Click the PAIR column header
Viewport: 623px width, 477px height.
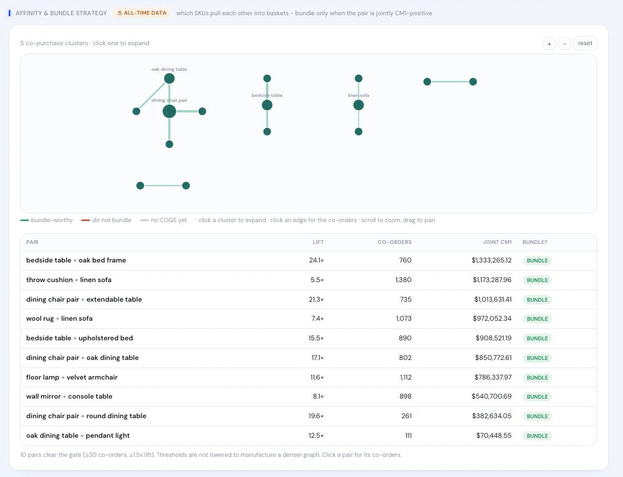32,242
